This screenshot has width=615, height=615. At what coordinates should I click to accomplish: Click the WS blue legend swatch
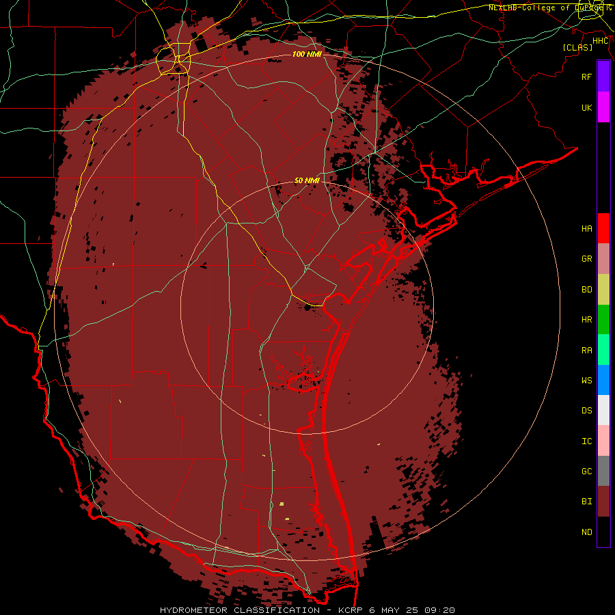click(603, 380)
